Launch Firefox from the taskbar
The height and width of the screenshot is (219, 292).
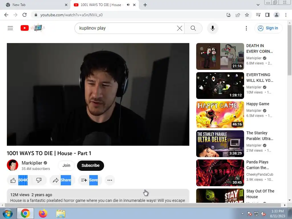pos(43,213)
